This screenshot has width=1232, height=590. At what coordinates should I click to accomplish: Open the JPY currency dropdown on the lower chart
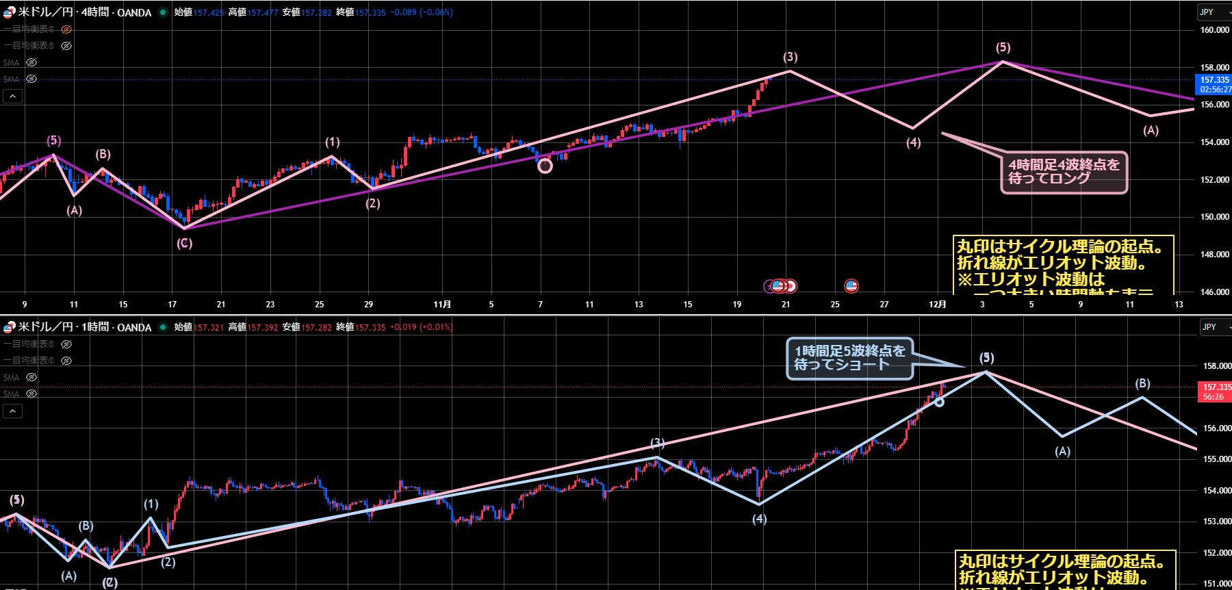coord(1213,327)
